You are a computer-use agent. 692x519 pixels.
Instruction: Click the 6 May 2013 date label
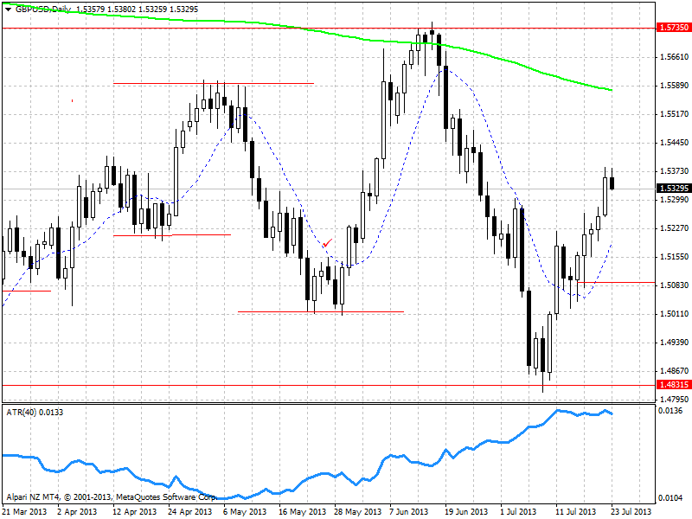(x=245, y=512)
